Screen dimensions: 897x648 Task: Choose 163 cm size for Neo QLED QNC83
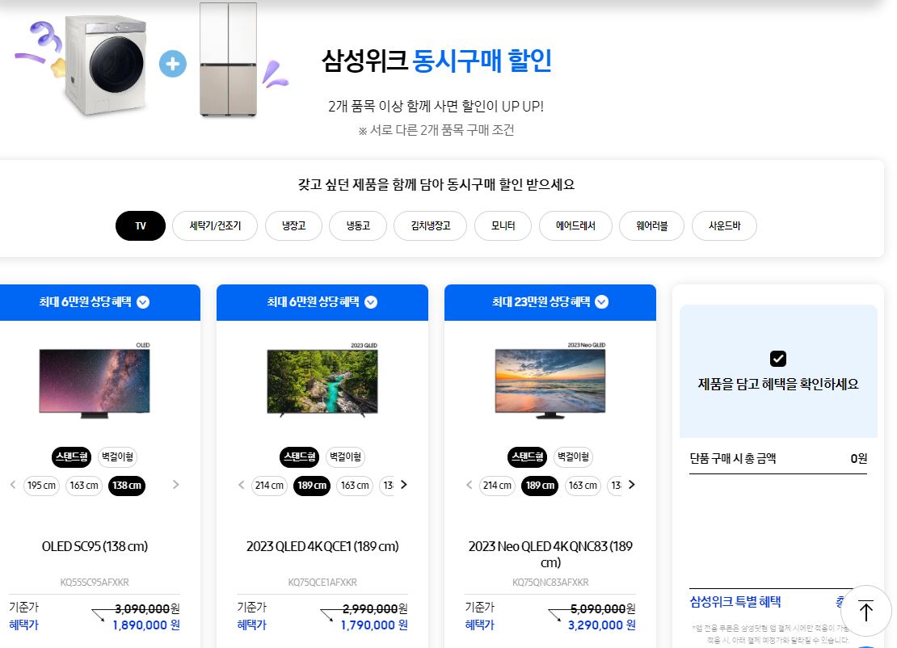tap(583, 486)
